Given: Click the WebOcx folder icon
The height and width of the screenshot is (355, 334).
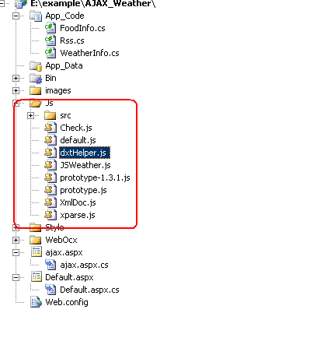Looking at the screenshot, I should (x=36, y=240).
